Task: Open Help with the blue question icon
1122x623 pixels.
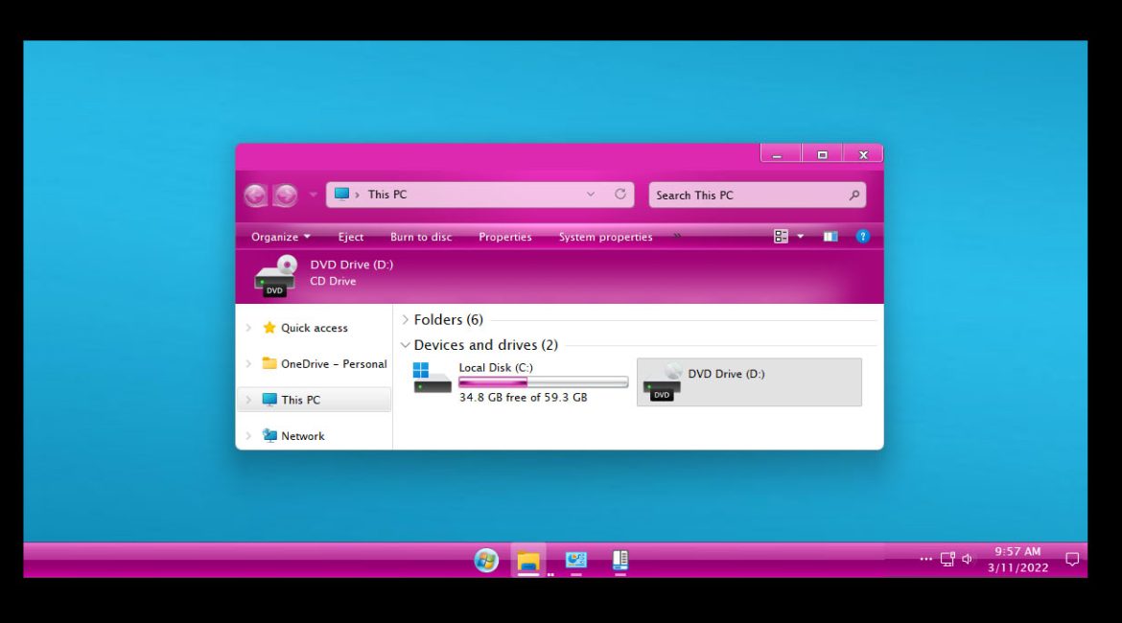Action: pyautogui.click(x=862, y=237)
